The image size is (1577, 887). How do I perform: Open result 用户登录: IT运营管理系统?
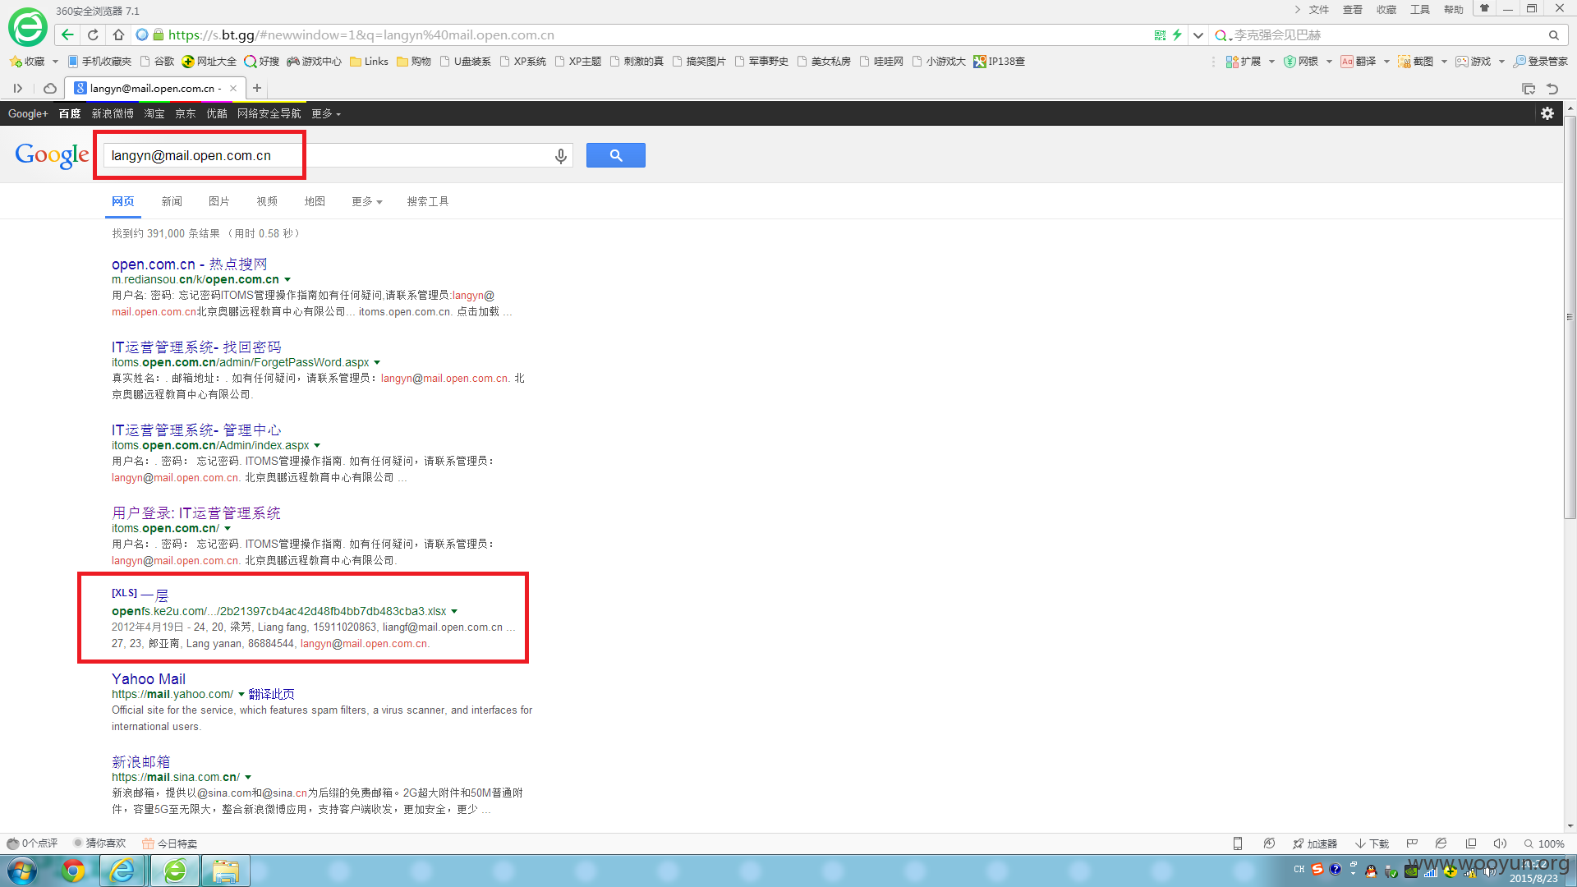click(196, 512)
